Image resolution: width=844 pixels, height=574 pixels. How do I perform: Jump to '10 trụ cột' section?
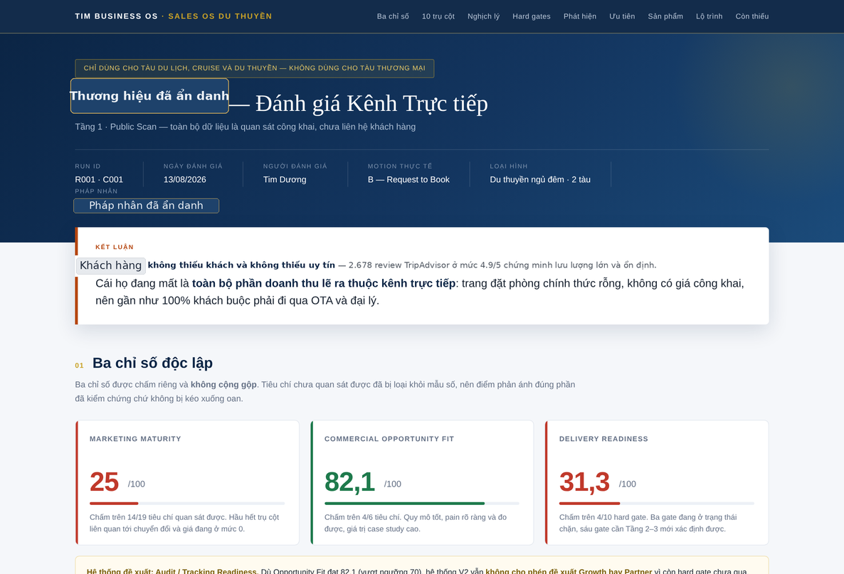438,16
